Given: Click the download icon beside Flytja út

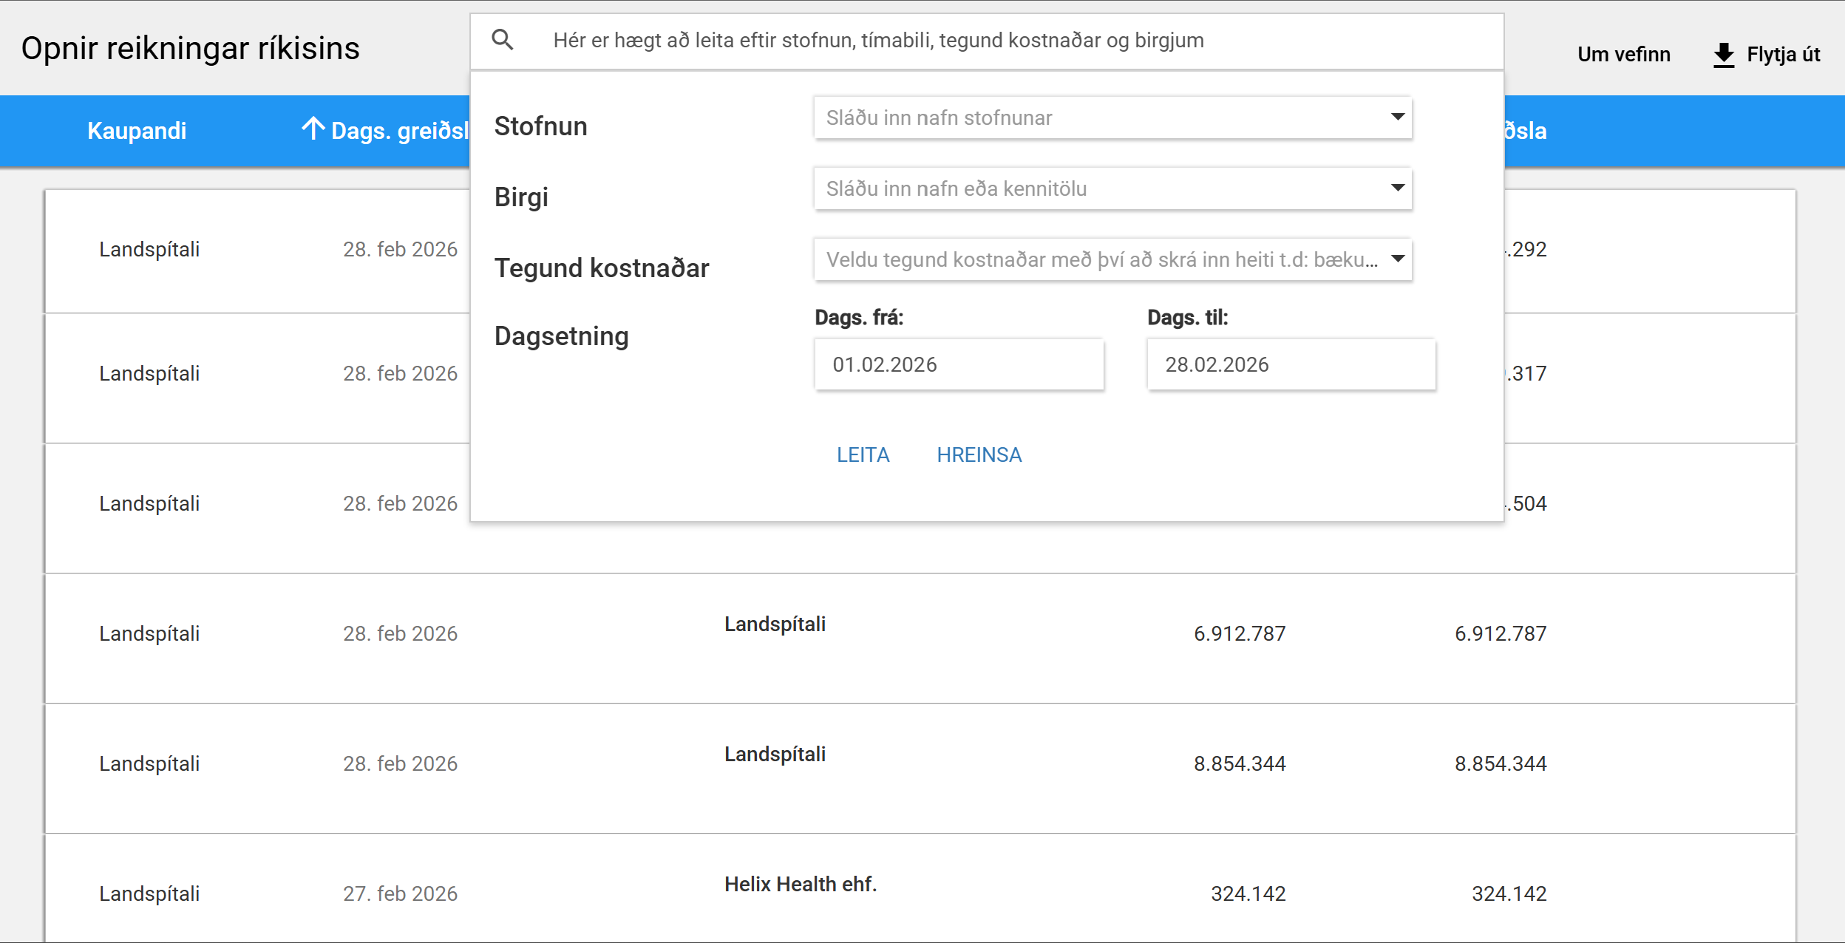Looking at the screenshot, I should pyautogui.click(x=1723, y=55).
